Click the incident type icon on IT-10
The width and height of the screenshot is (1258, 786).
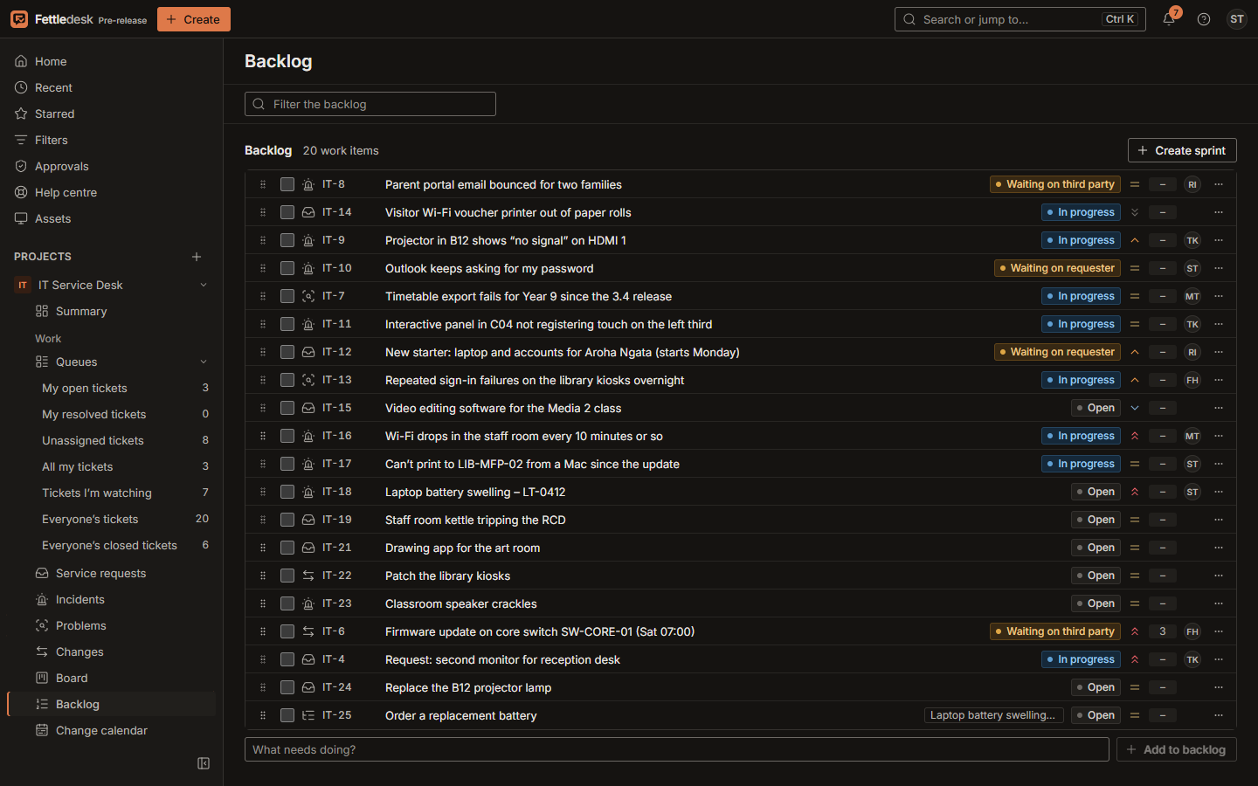pos(308,268)
